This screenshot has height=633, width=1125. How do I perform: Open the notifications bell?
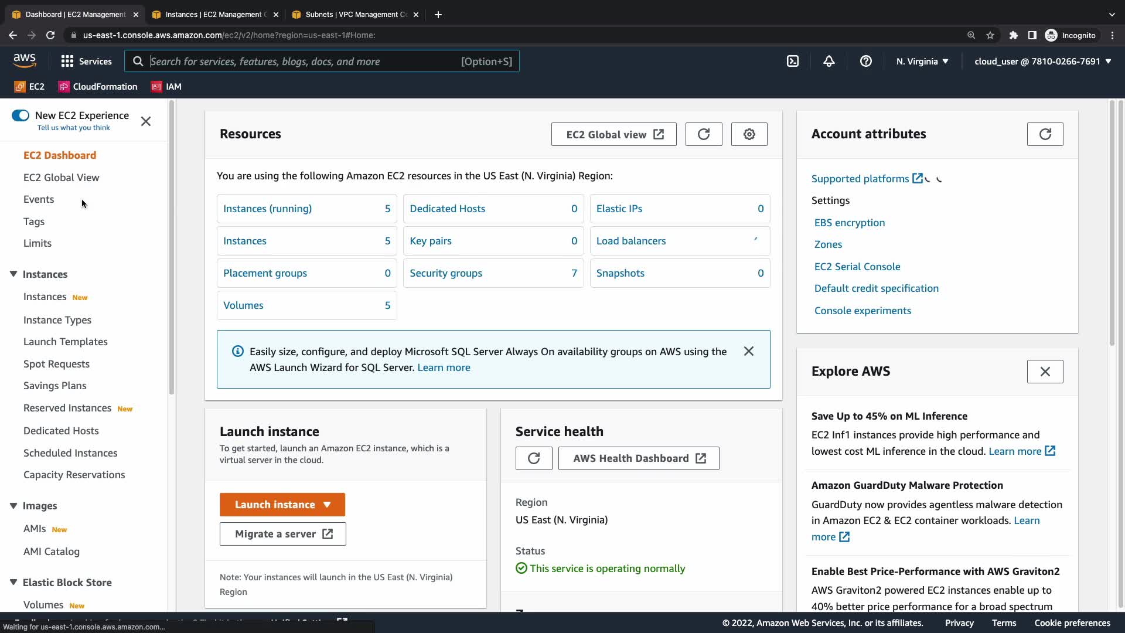pos(829,61)
